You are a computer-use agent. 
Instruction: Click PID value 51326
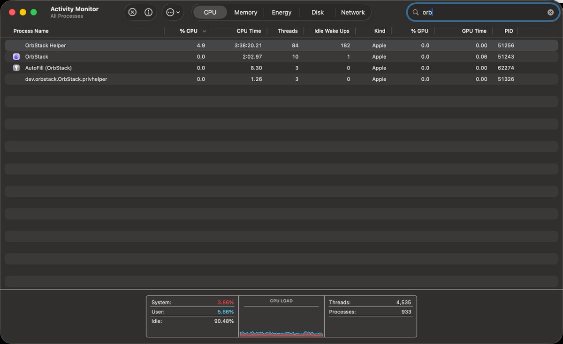click(x=506, y=79)
